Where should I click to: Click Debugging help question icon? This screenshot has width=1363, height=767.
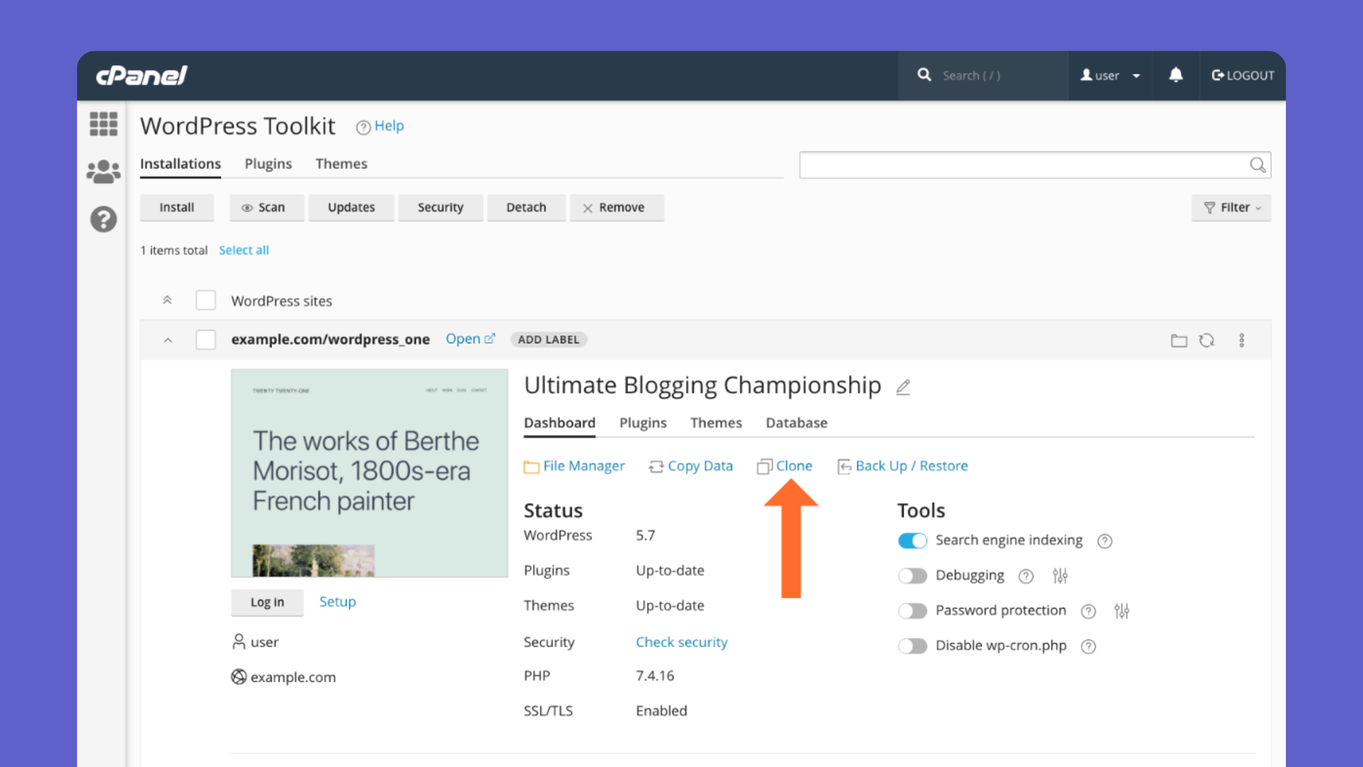click(x=1026, y=576)
